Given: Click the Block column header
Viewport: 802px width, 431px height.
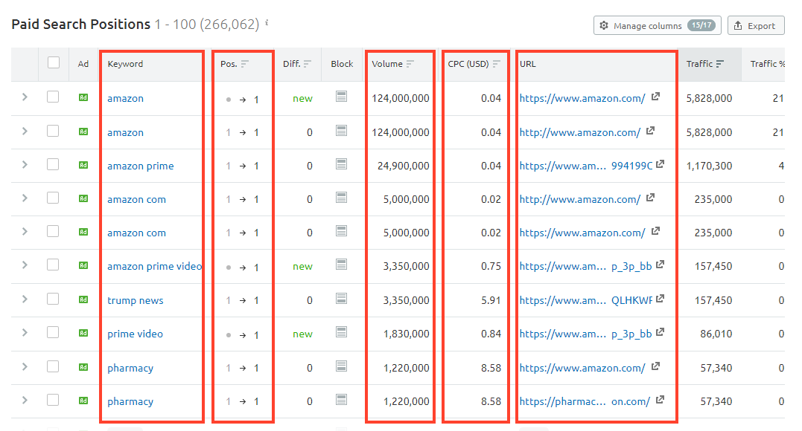Looking at the screenshot, I should [x=342, y=64].
